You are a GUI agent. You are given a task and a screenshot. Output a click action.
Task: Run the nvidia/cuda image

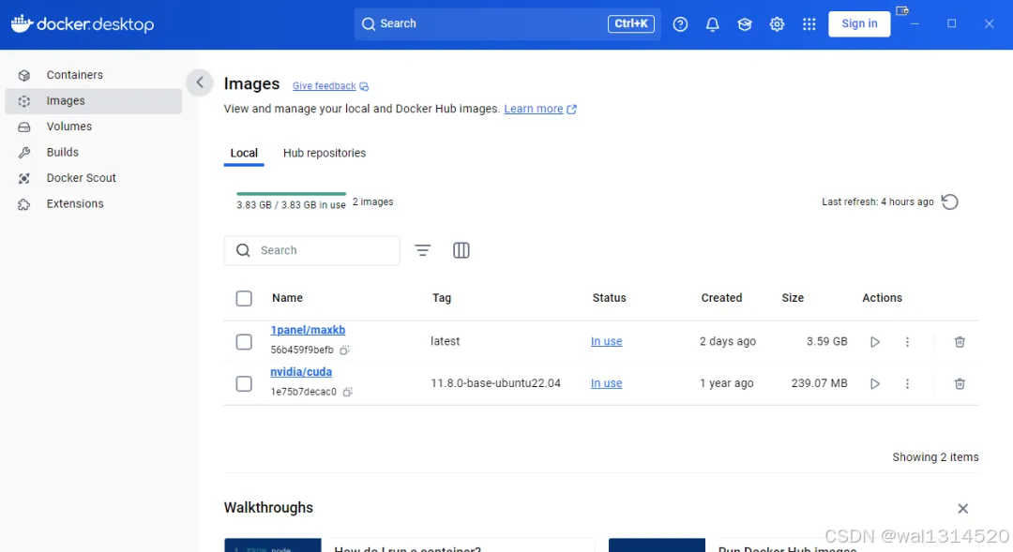click(875, 383)
